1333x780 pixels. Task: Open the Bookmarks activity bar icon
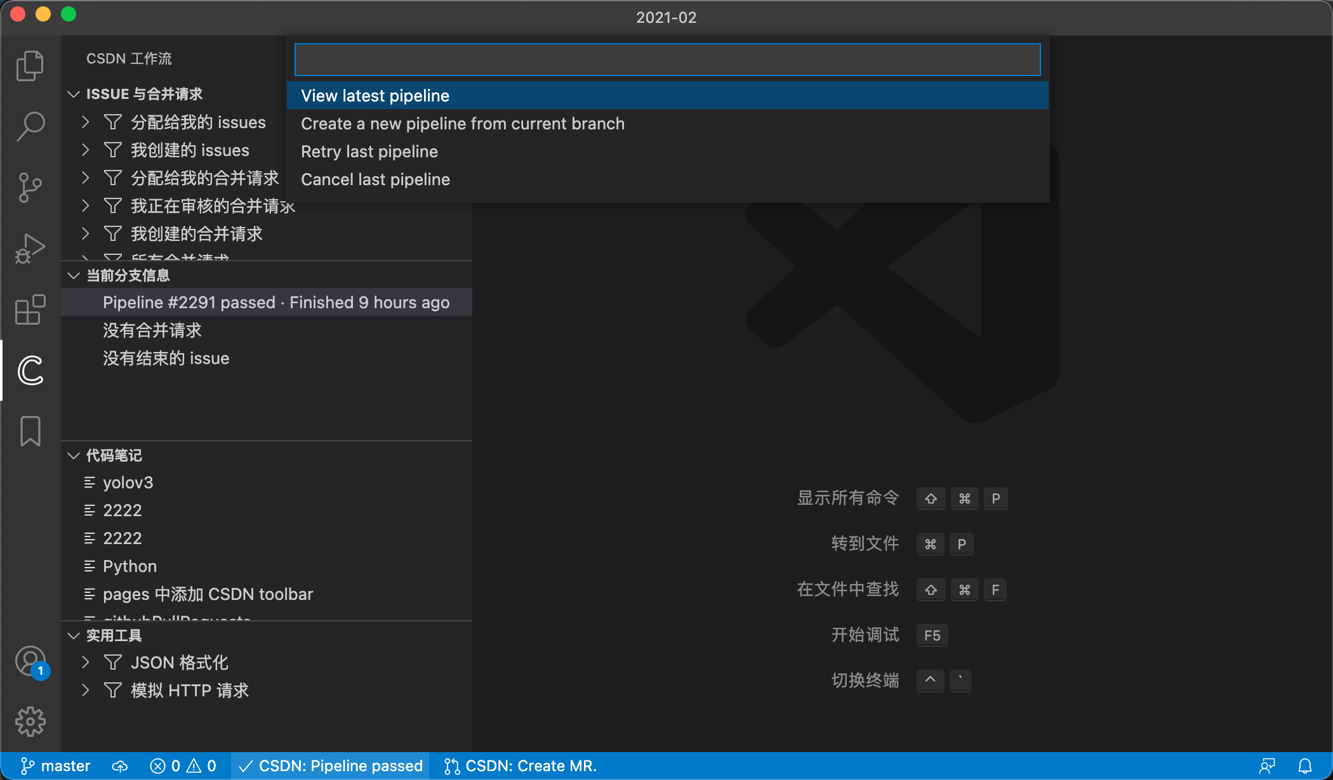coord(30,431)
